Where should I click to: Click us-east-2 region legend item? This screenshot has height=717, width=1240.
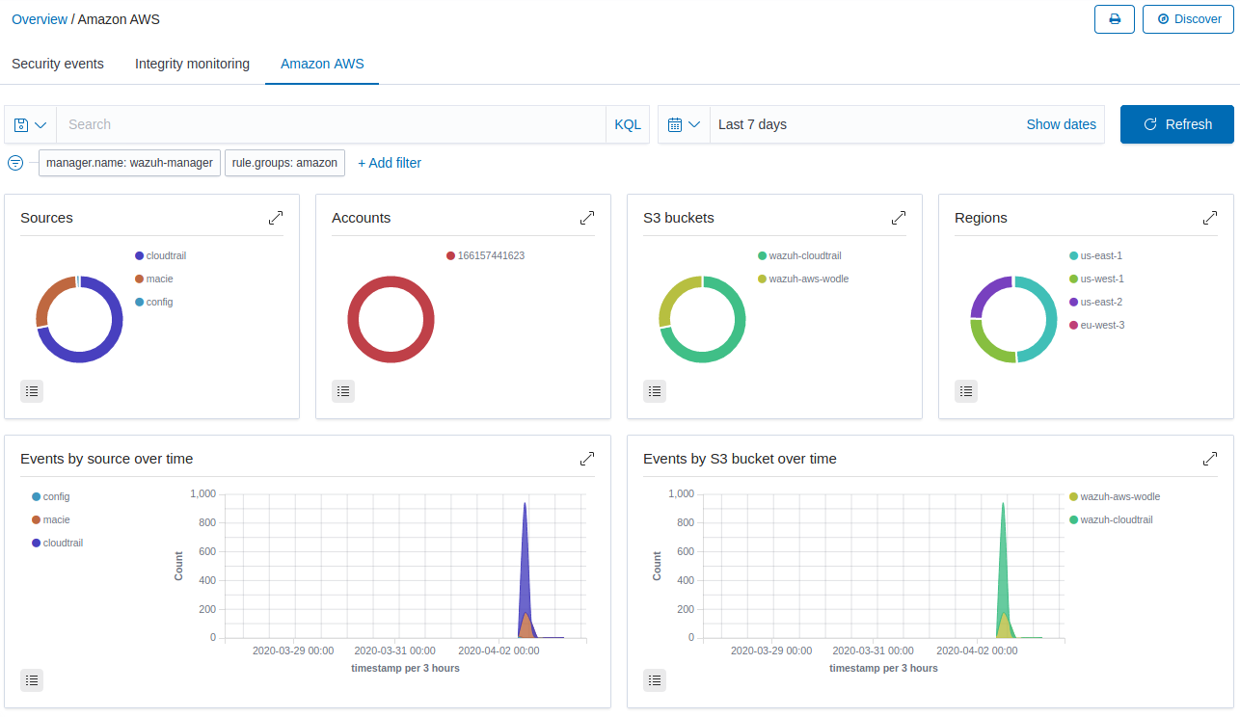(1095, 302)
